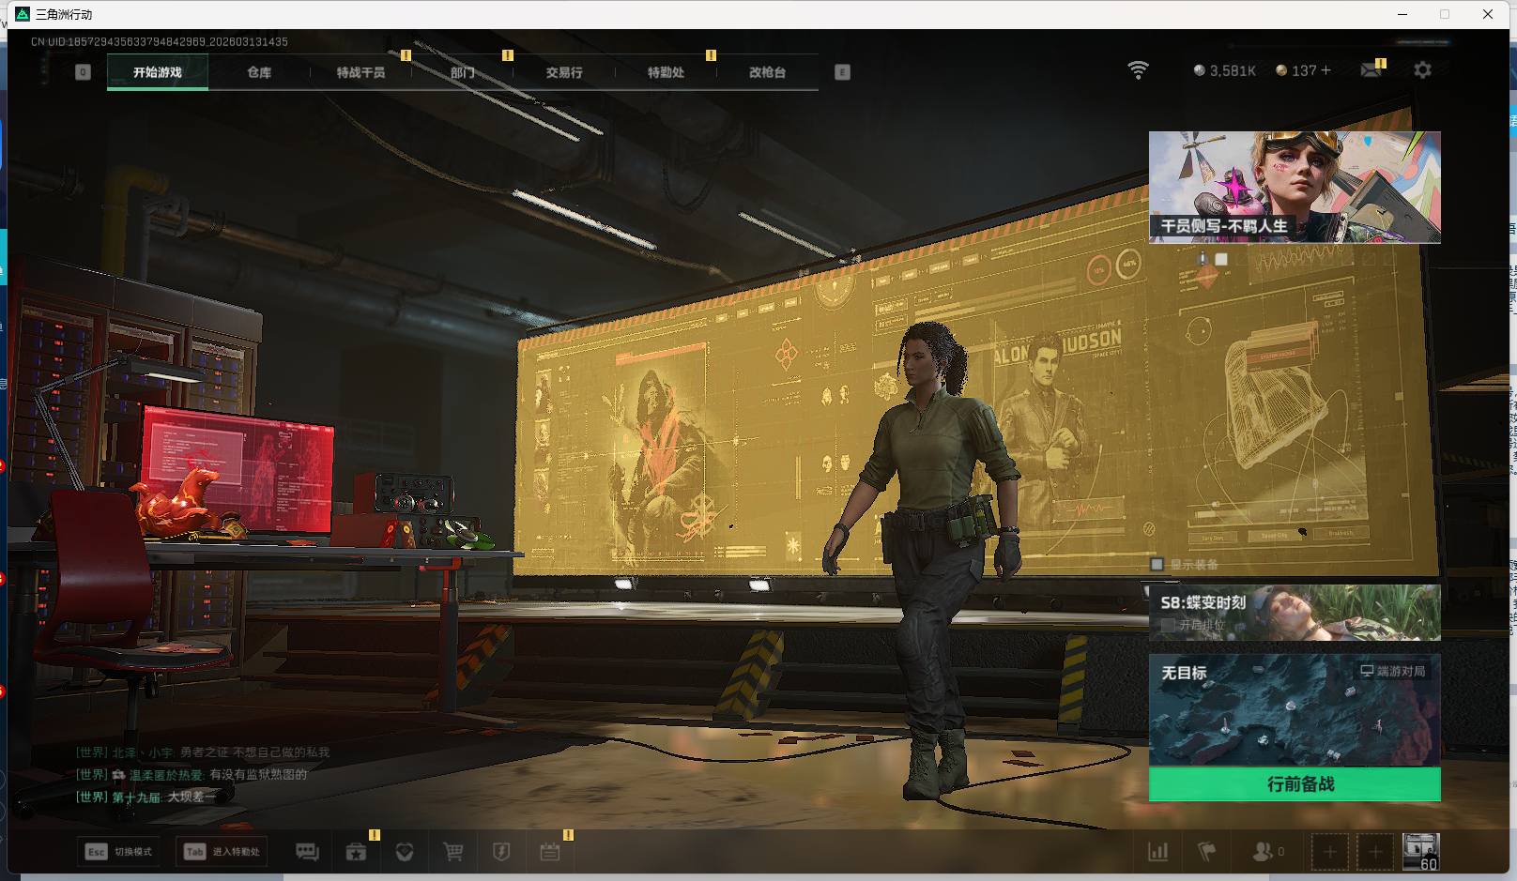Open the calendar events icon
This screenshot has height=881, width=1517.
550,852
